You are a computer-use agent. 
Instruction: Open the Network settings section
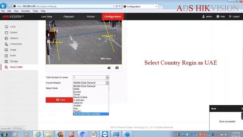(x=14, y=38)
